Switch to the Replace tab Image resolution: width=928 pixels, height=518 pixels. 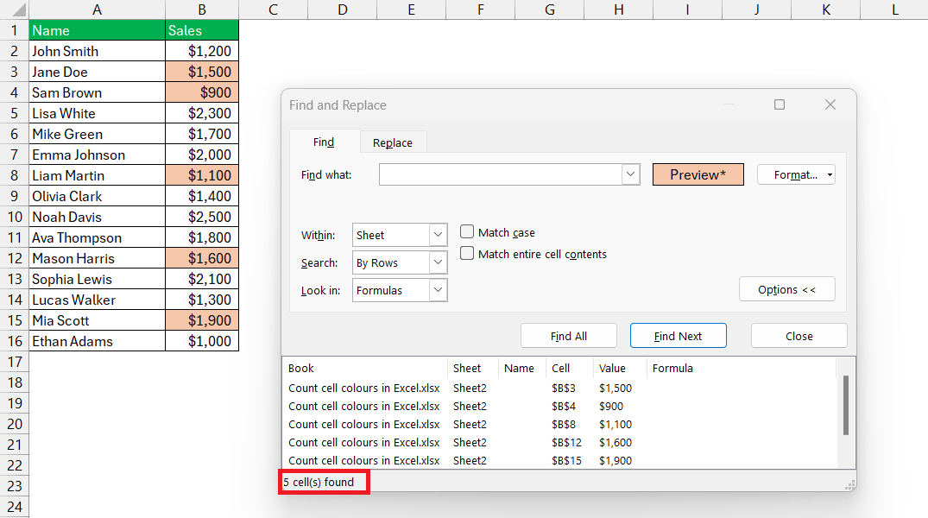tap(393, 142)
